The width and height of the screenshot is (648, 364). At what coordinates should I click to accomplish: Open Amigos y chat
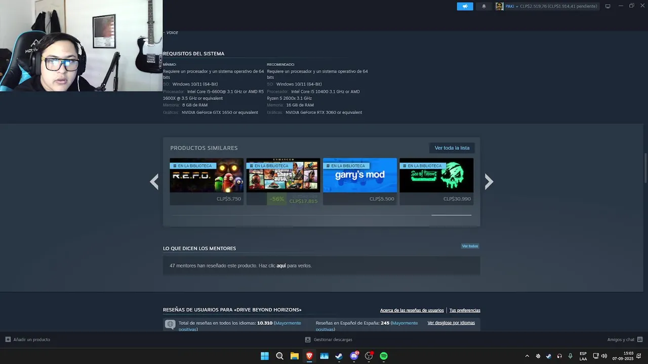click(x=621, y=340)
